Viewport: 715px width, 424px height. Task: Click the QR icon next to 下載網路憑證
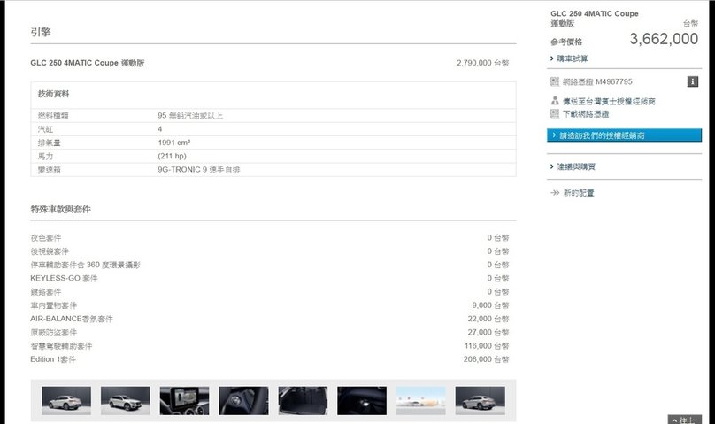555,113
